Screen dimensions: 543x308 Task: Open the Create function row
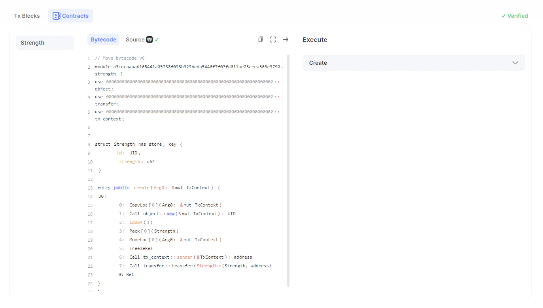click(x=414, y=63)
